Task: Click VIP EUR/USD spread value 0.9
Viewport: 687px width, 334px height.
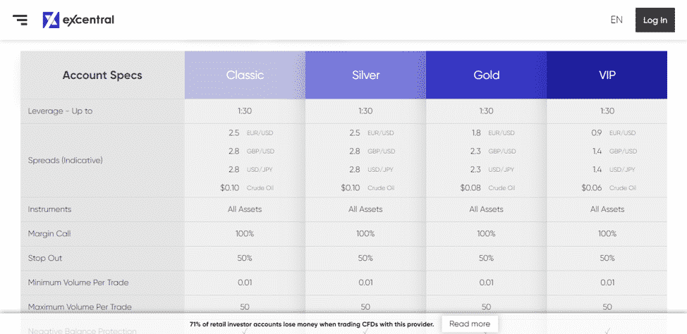Action: click(x=597, y=132)
